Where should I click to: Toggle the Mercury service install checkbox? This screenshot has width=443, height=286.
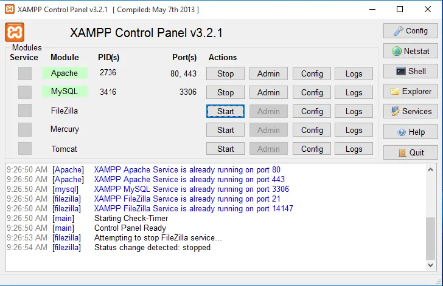(x=25, y=129)
